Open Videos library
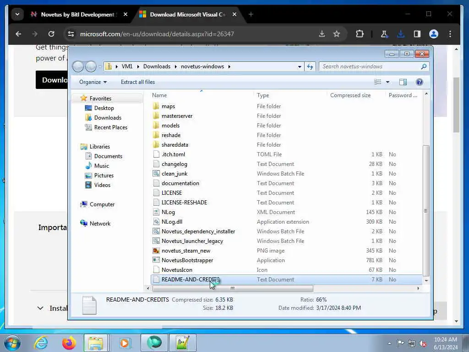469x352 pixels. [x=102, y=185]
